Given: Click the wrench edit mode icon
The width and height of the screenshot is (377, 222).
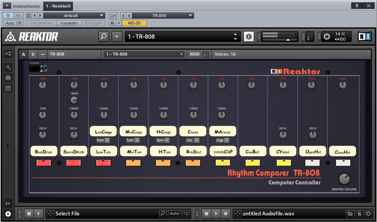Looking at the screenshot, I should click(8, 67).
